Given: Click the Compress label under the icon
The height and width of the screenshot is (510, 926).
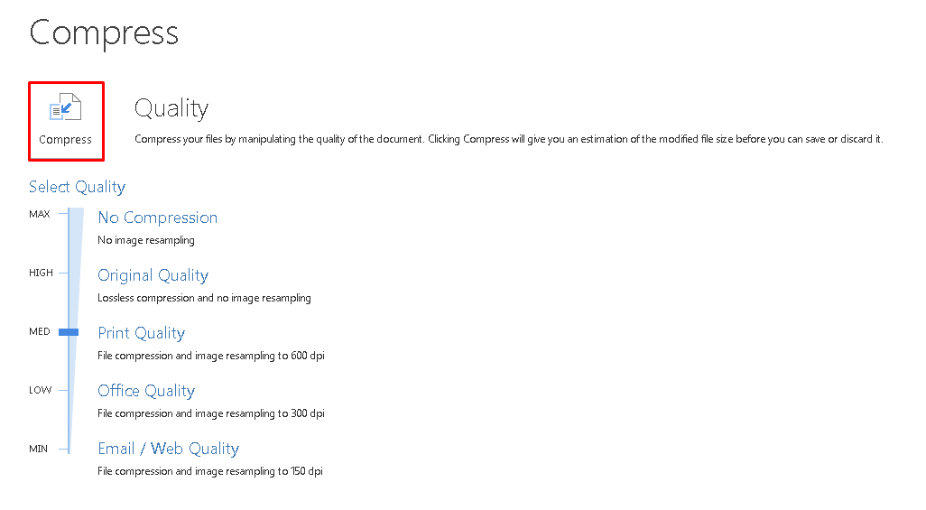Looking at the screenshot, I should 66,140.
